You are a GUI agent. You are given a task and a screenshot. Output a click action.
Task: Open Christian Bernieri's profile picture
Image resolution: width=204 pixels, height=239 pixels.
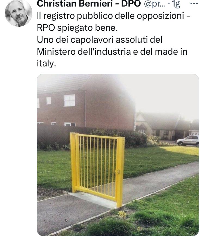[18, 13]
